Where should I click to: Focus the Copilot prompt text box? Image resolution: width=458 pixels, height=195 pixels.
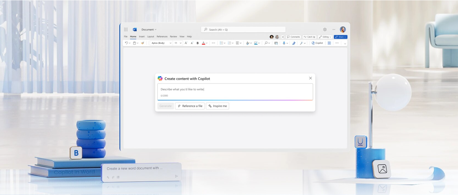coord(235,92)
